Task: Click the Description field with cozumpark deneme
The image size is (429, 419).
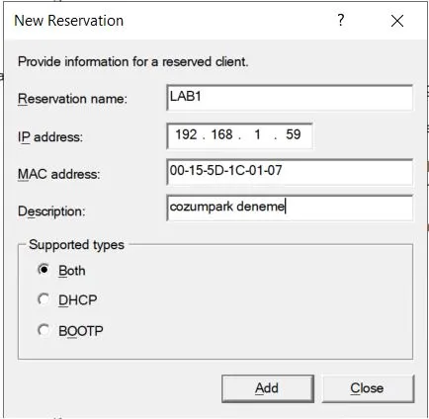Action: tap(290, 208)
